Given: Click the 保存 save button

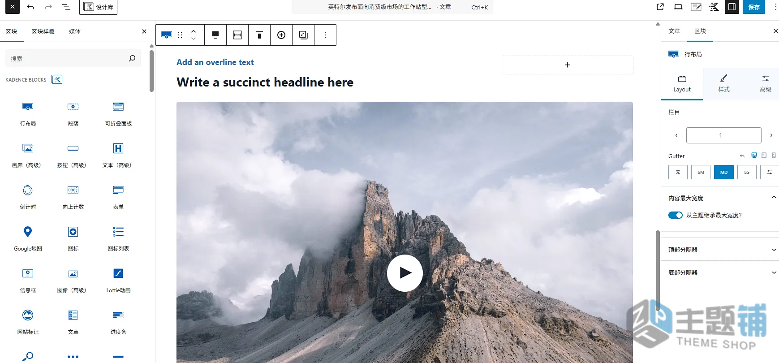Looking at the screenshot, I should click(754, 7).
